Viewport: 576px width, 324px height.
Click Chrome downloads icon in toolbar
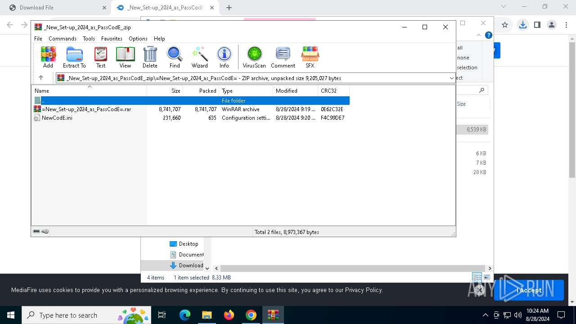(x=522, y=25)
